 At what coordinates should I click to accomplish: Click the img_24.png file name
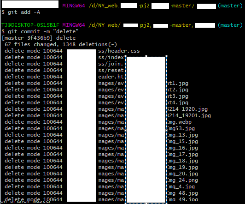pos(182,180)
